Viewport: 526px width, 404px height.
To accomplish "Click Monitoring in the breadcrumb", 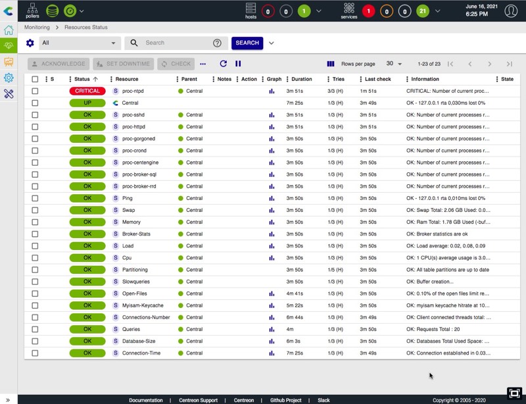I will (37, 28).
